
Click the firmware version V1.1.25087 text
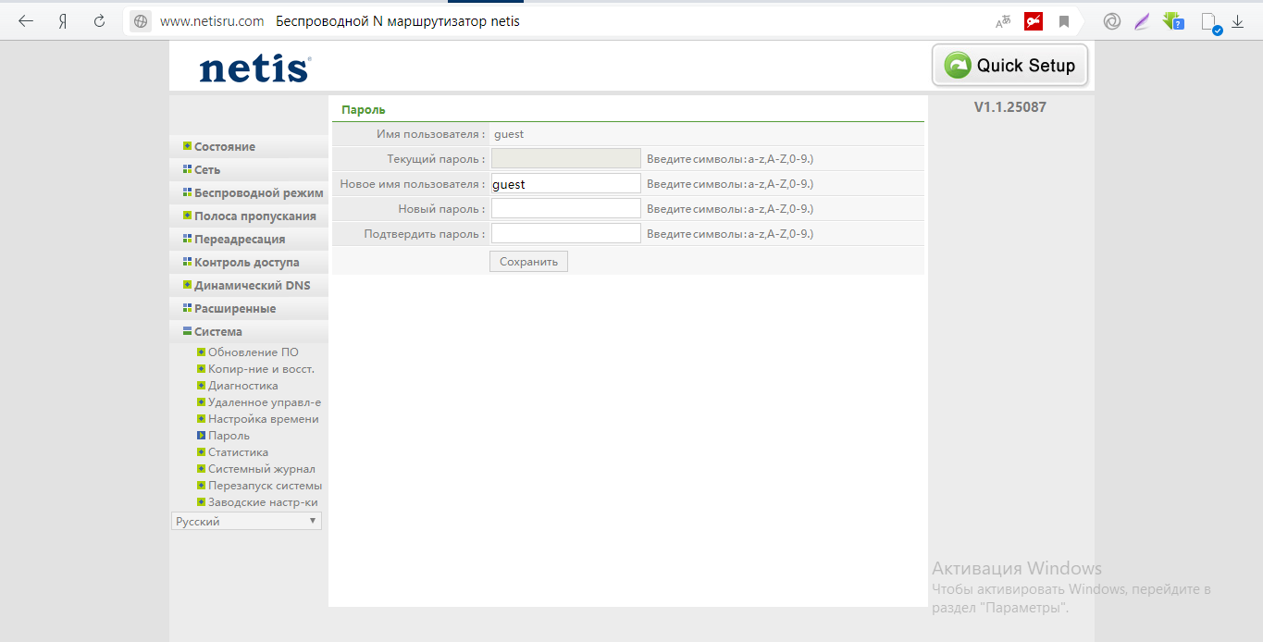pos(1010,107)
